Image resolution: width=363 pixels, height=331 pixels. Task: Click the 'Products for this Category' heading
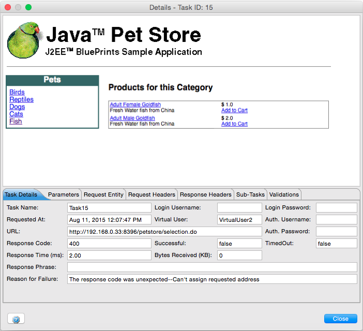(160, 87)
